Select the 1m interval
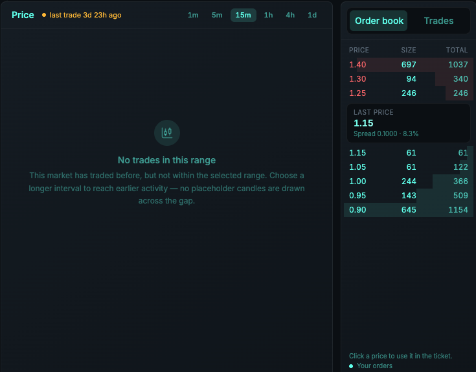Viewport: 476px width, 372px height. click(x=193, y=15)
